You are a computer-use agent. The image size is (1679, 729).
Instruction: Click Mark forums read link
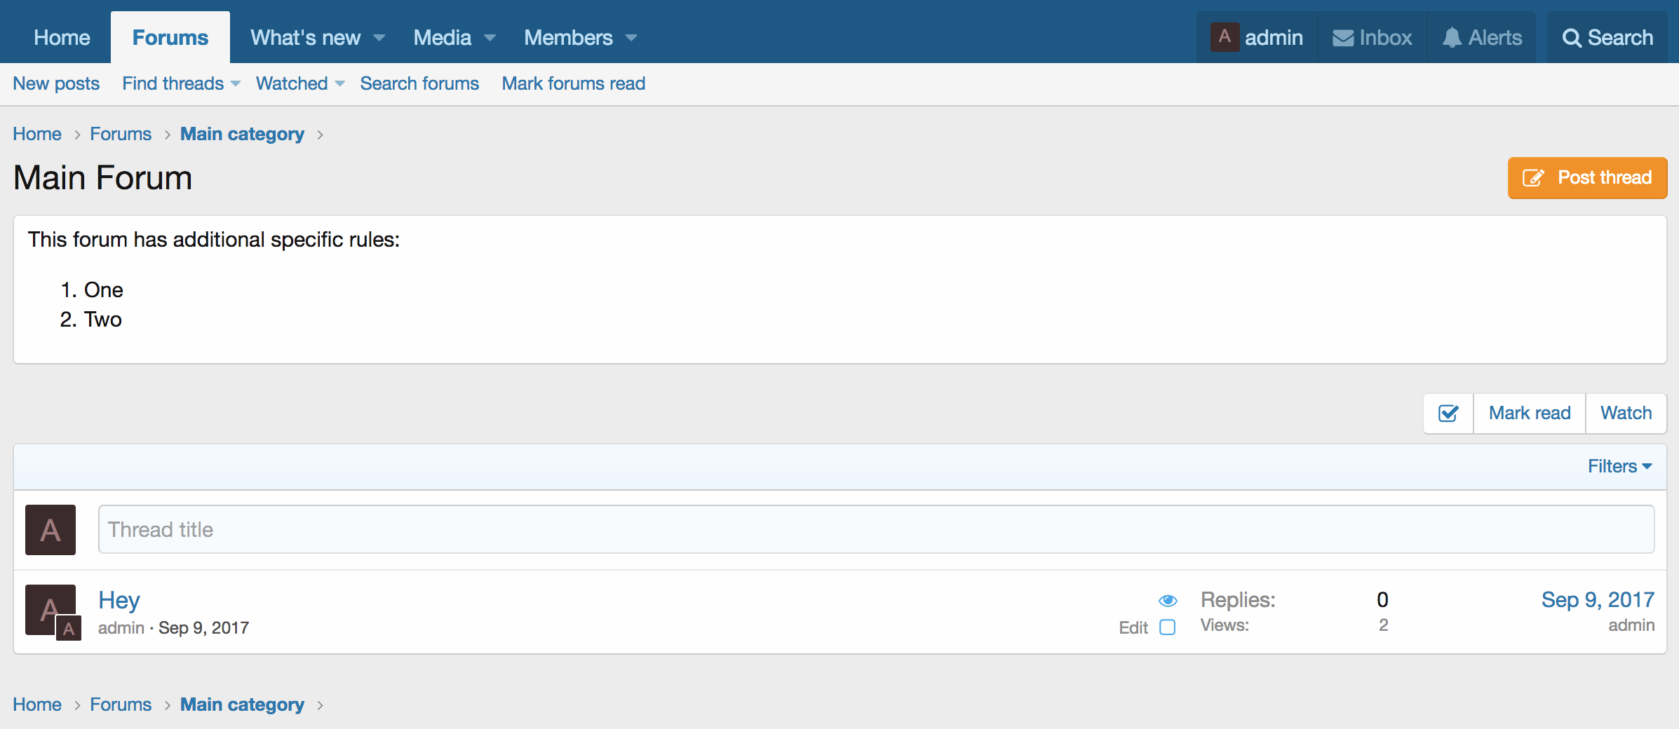tap(574, 83)
